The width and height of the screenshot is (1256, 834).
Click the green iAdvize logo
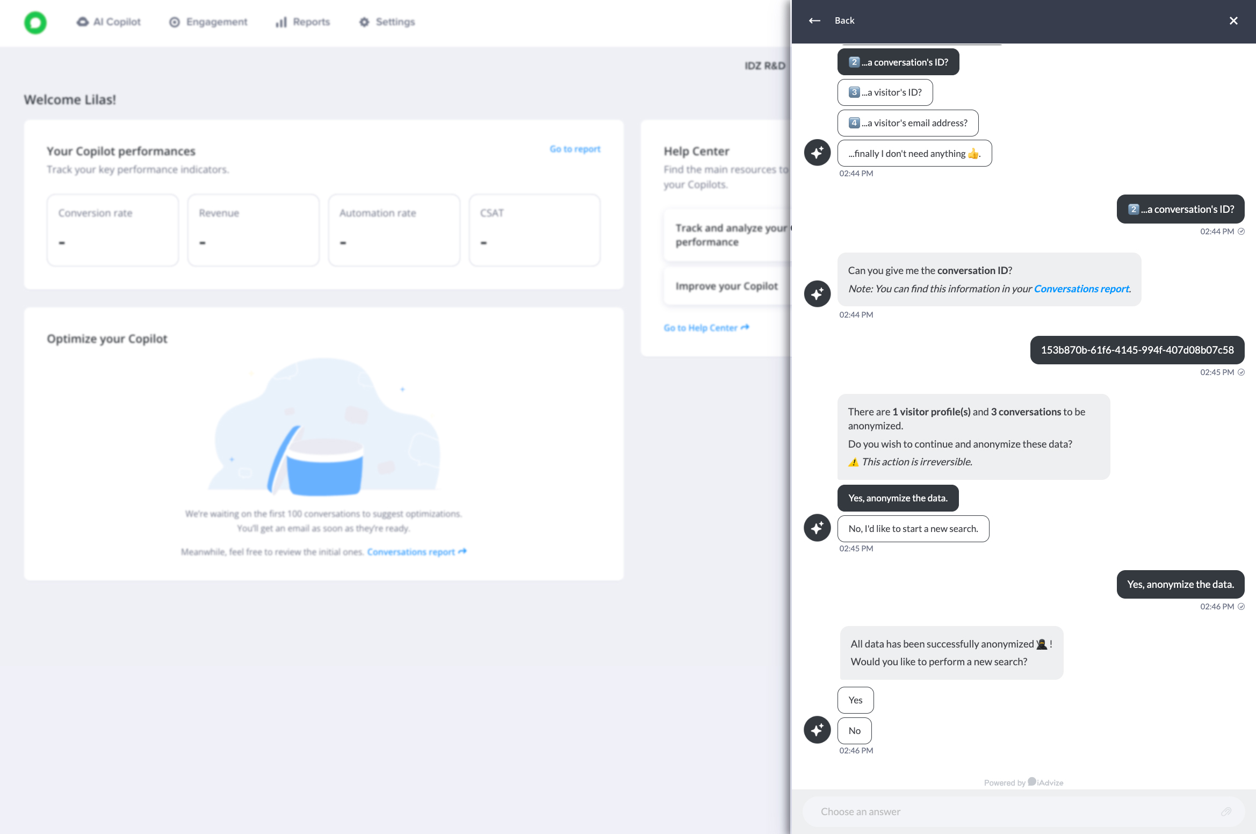[x=35, y=22]
